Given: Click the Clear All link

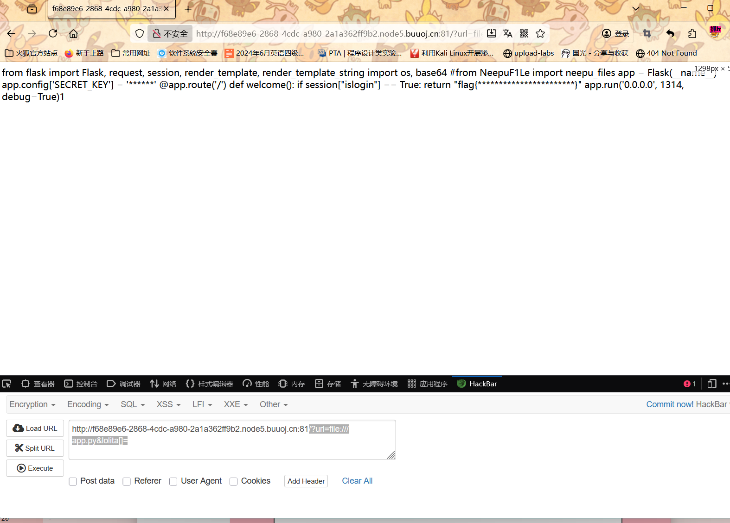Looking at the screenshot, I should click(x=357, y=481).
